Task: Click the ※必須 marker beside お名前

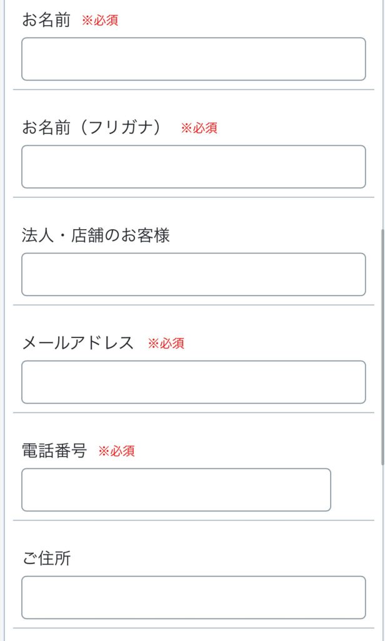Action: (x=100, y=21)
